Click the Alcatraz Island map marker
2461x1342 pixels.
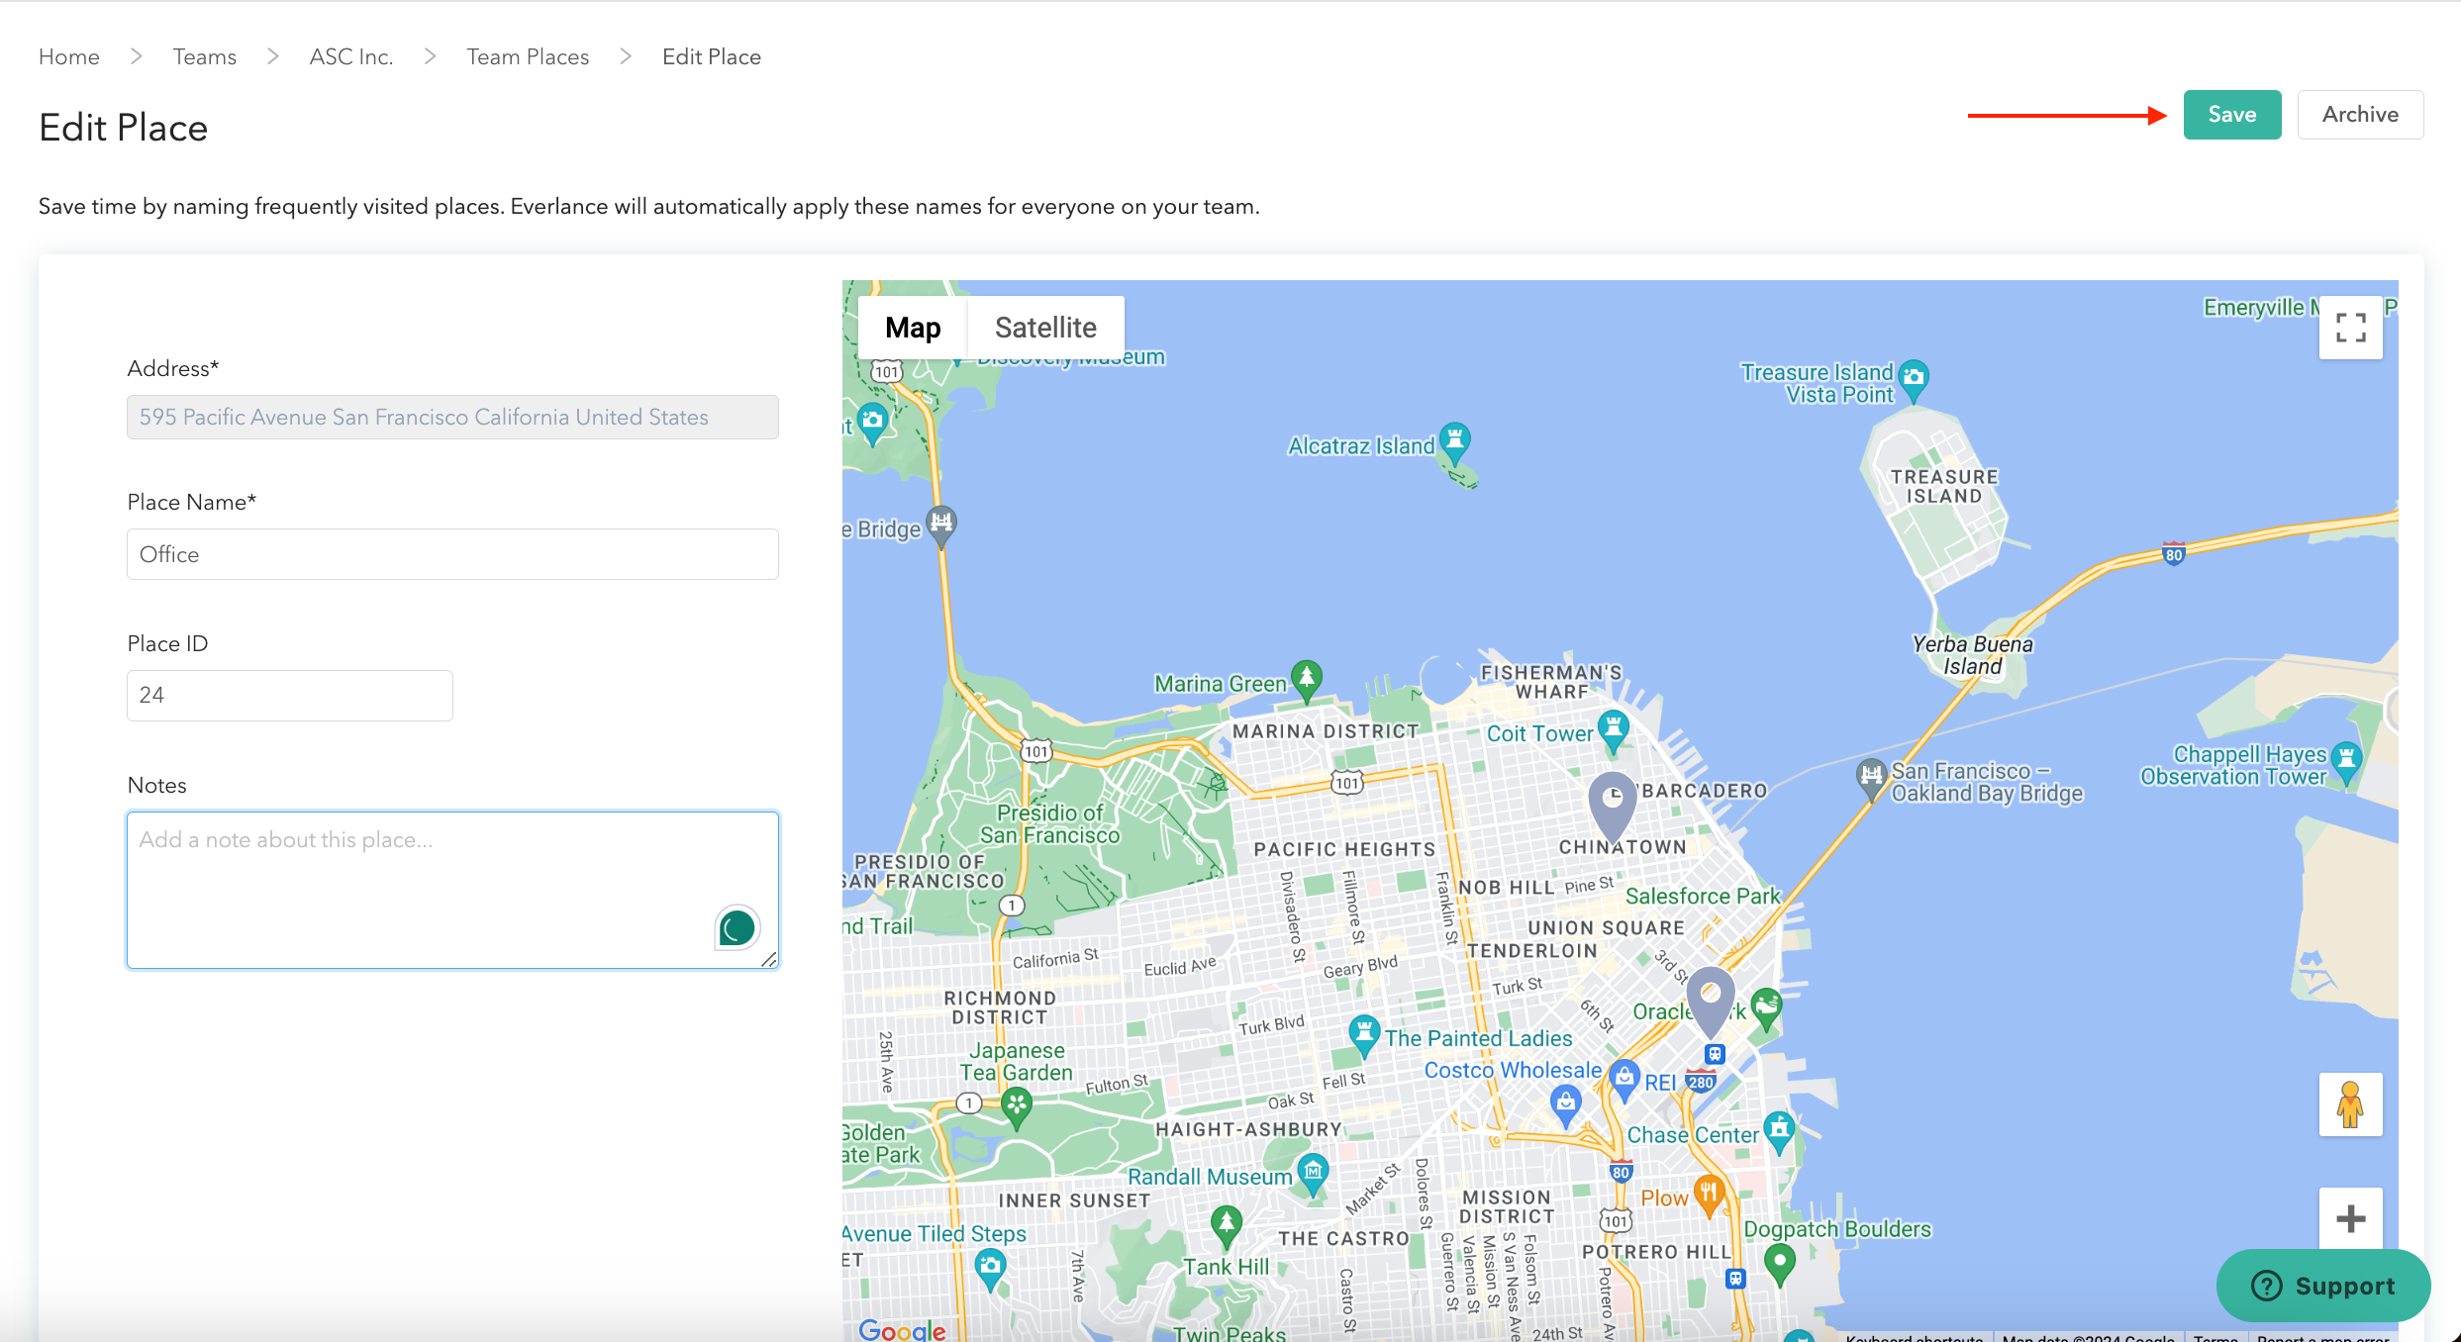point(1454,438)
